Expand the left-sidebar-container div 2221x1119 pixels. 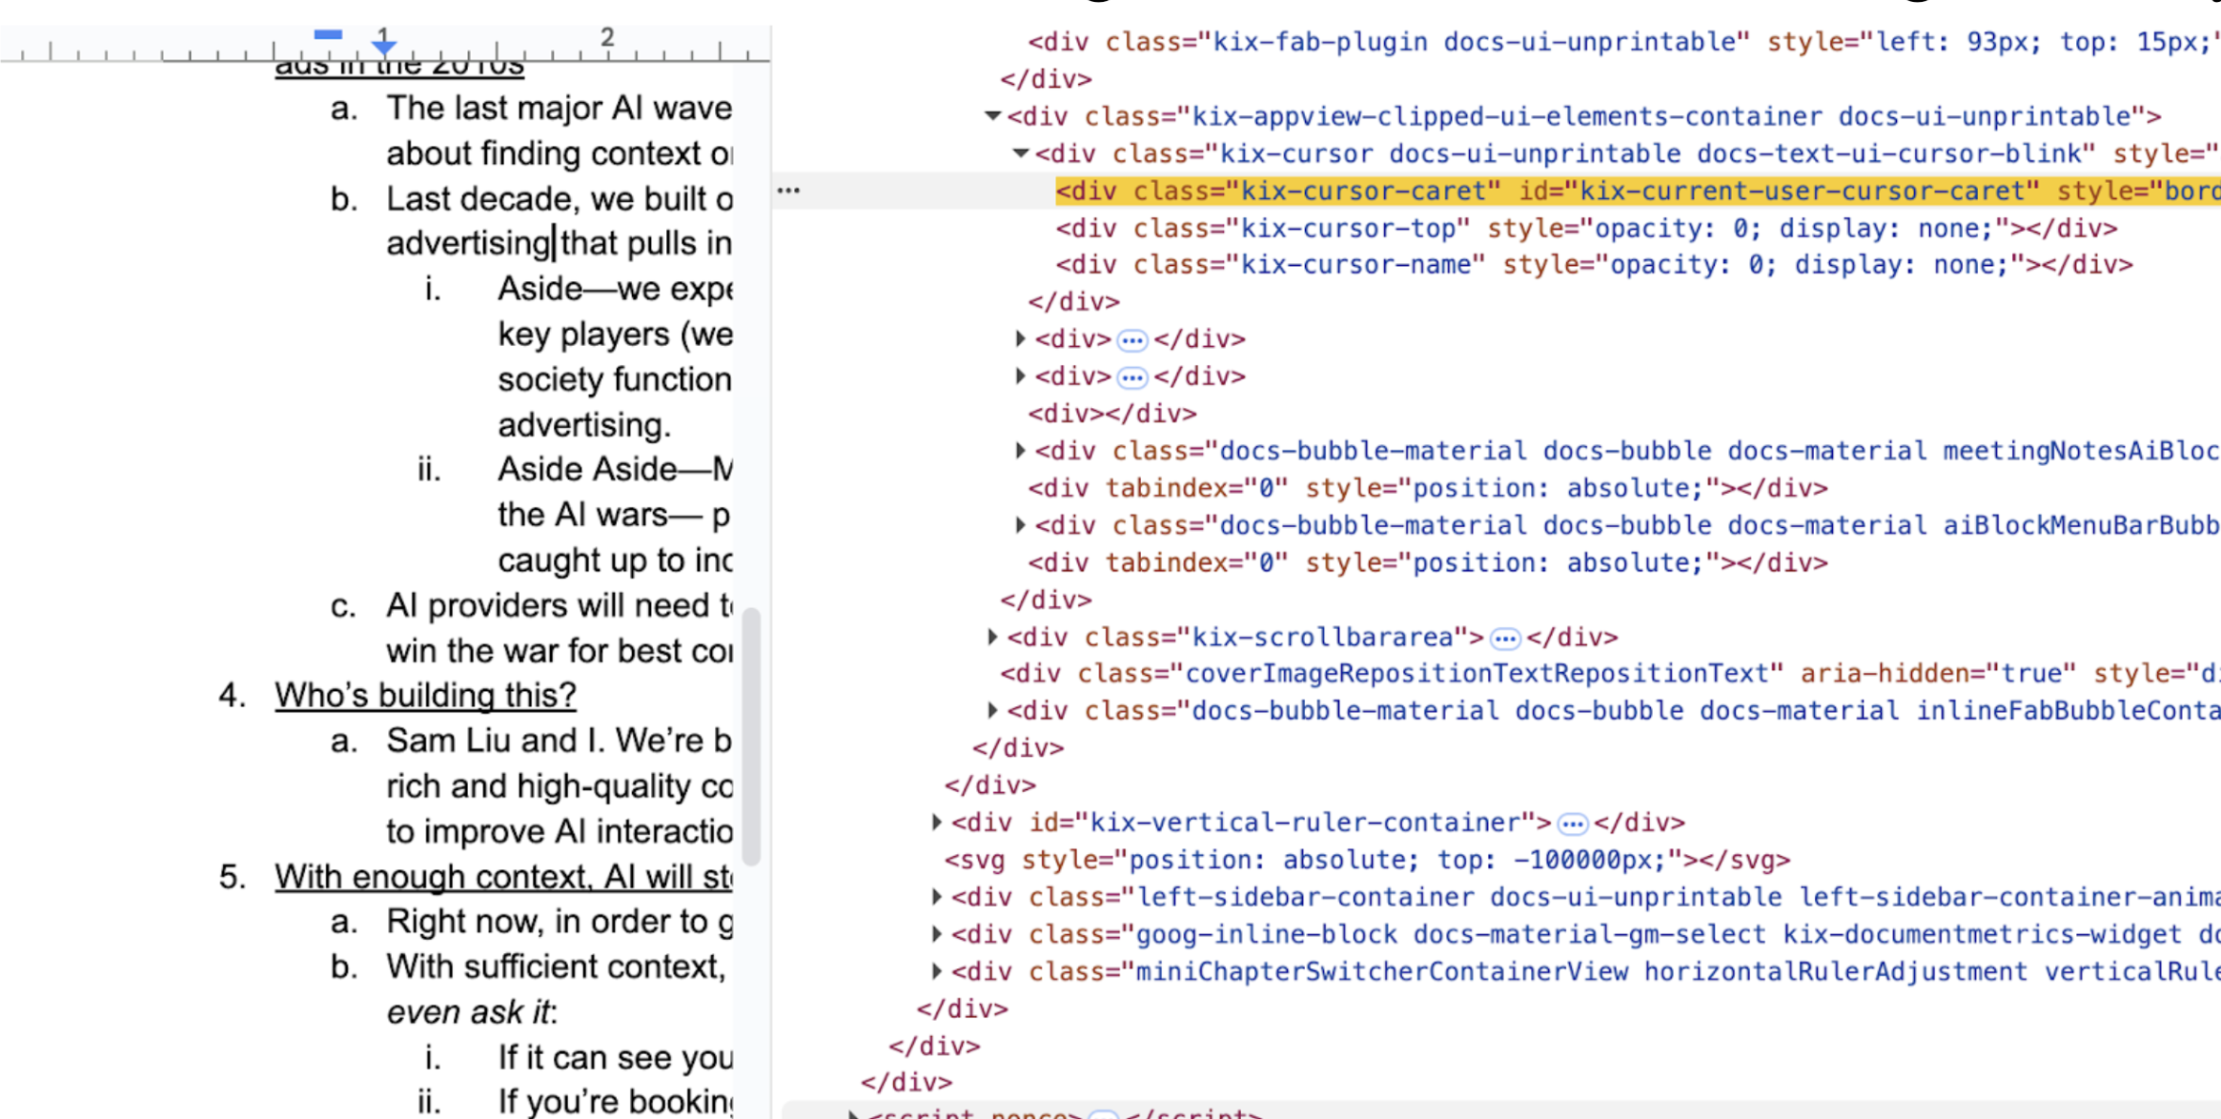[x=936, y=896]
